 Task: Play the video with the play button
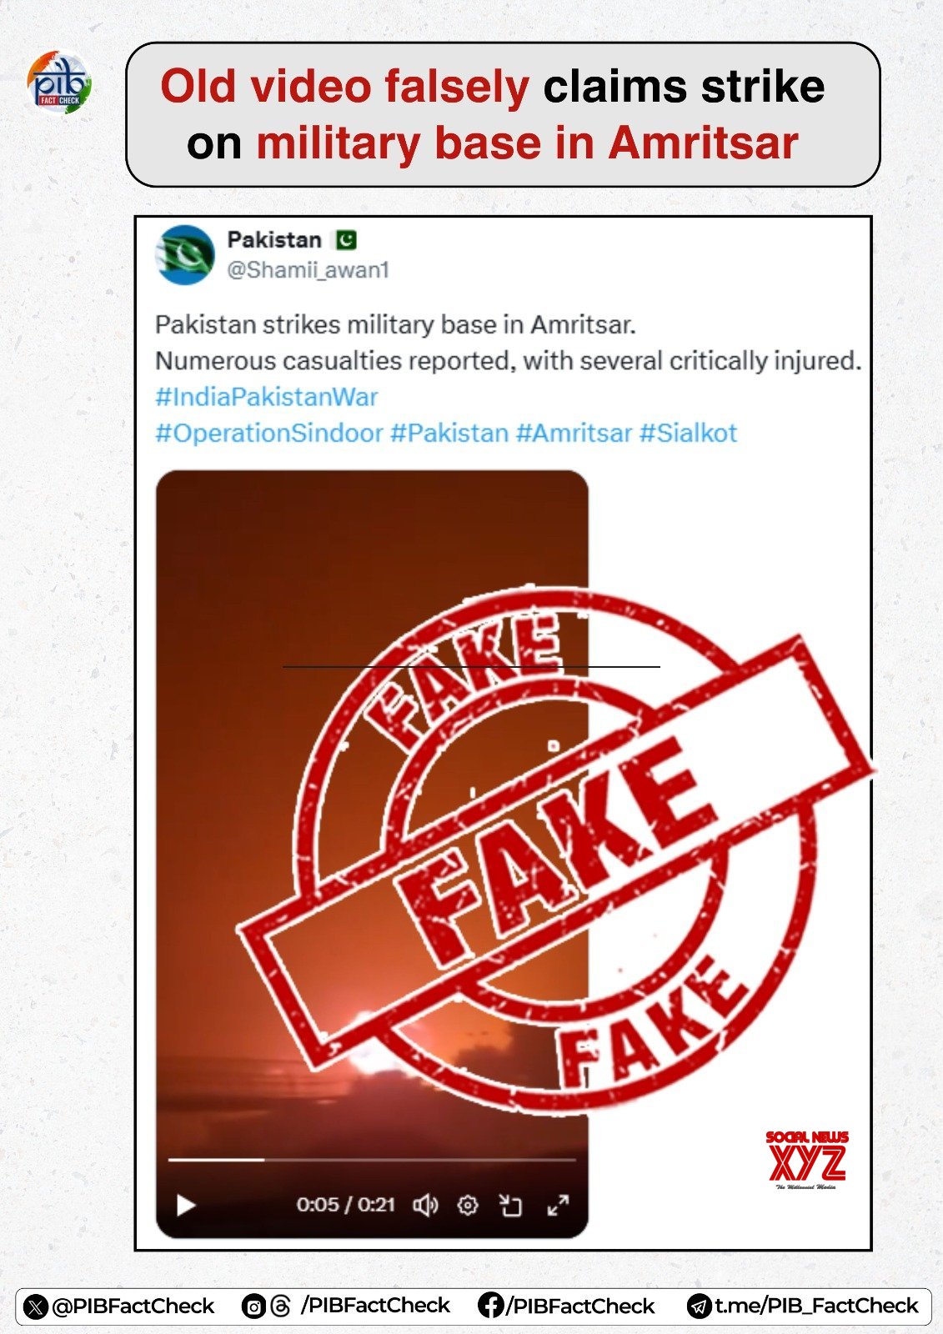click(x=186, y=1206)
